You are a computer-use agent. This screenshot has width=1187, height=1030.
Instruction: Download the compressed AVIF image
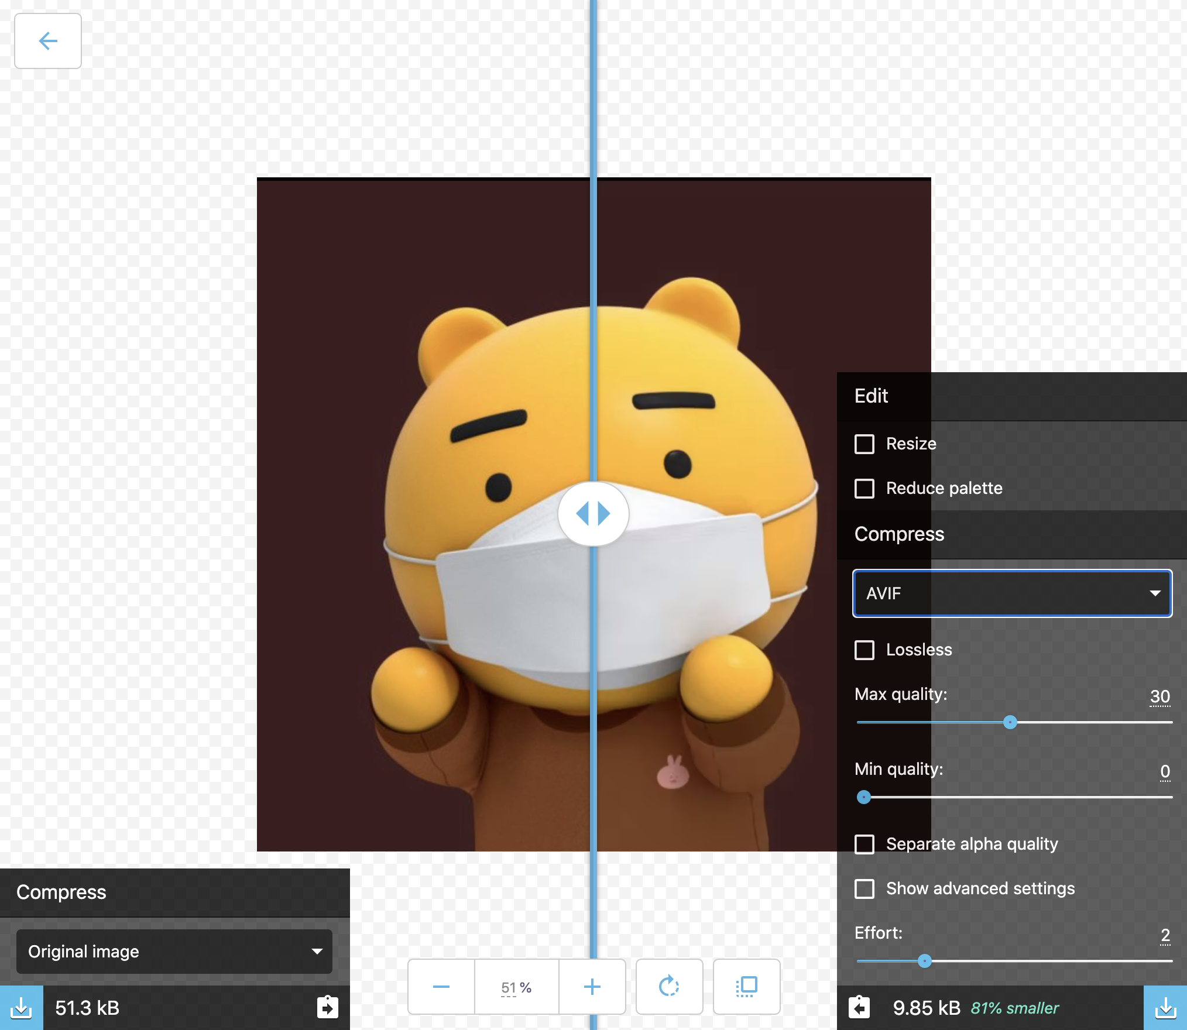(x=1165, y=1008)
